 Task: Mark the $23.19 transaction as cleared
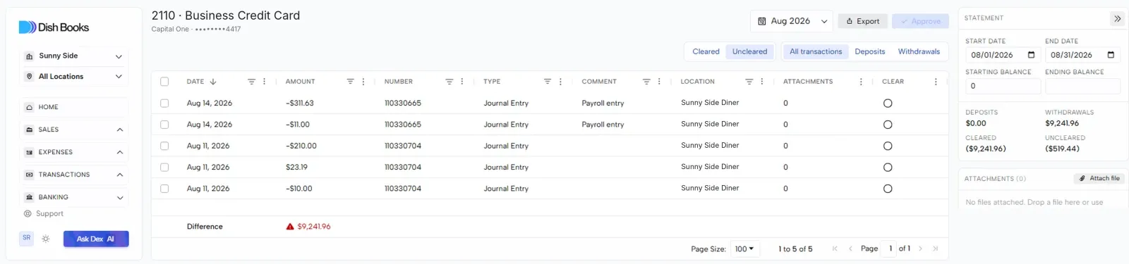888,168
